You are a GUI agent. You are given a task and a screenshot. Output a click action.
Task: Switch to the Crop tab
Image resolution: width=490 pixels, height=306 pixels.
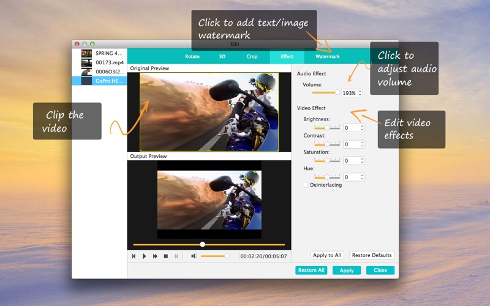252,56
